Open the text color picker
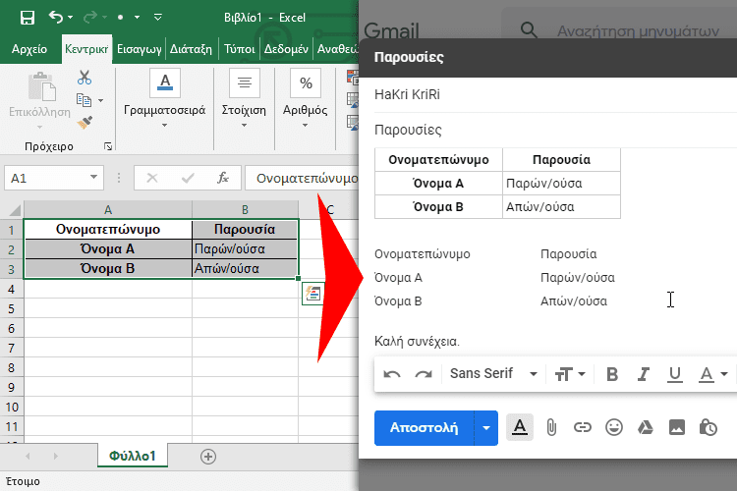The height and width of the screenshot is (491, 737). [713, 374]
